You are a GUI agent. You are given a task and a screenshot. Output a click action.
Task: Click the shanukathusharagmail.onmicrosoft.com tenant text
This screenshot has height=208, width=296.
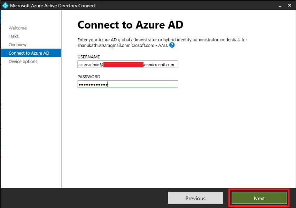(x=116, y=46)
